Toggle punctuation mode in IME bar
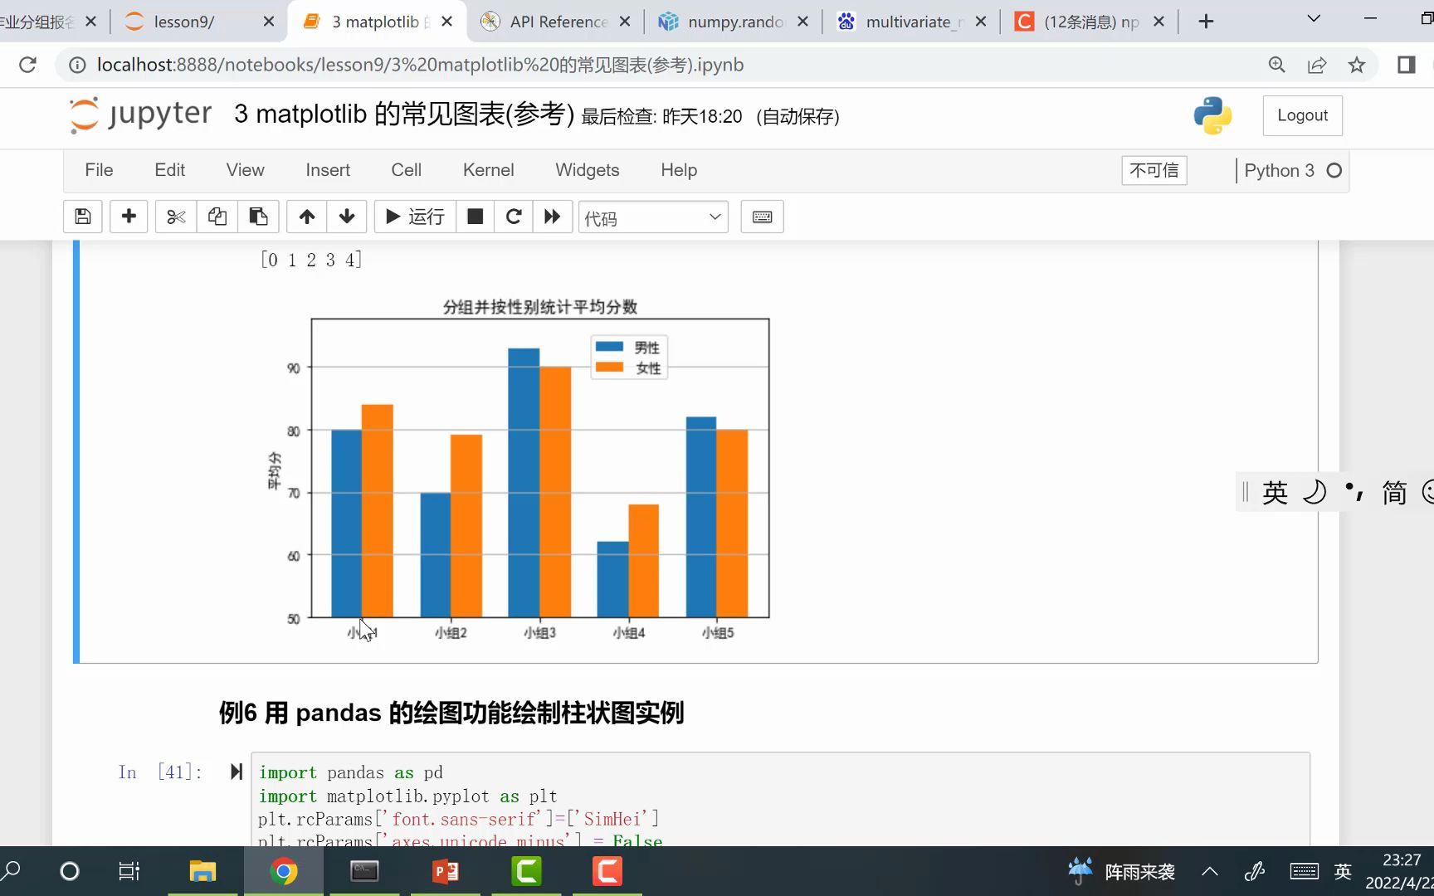The height and width of the screenshot is (896, 1434). [x=1354, y=493]
